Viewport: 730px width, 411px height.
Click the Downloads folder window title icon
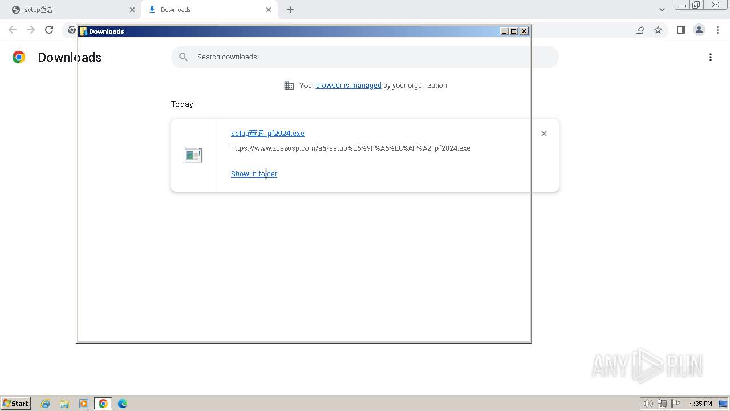click(83, 31)
